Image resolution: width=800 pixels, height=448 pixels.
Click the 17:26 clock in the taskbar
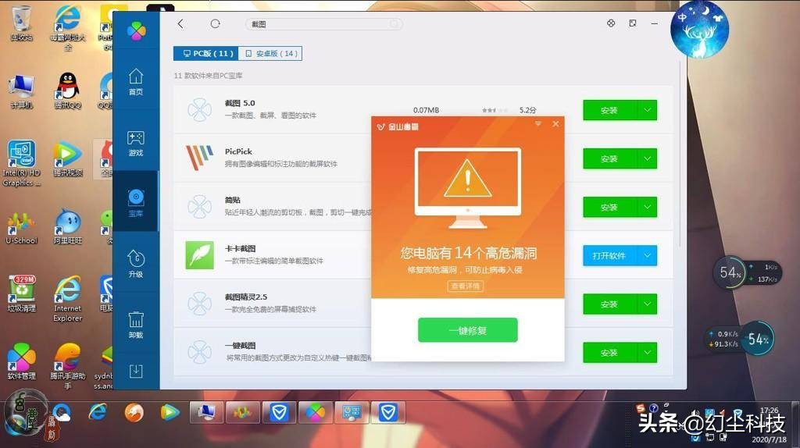[769, 410]
